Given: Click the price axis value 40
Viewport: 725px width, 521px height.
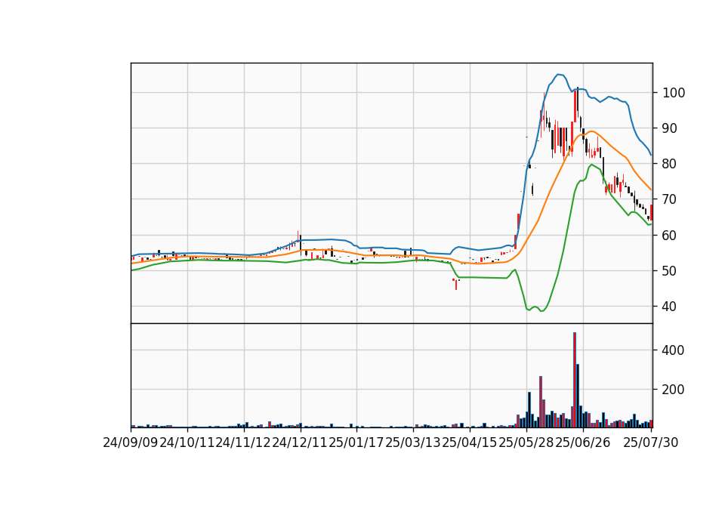Looking at the screenshot, I should click(670, 307).
